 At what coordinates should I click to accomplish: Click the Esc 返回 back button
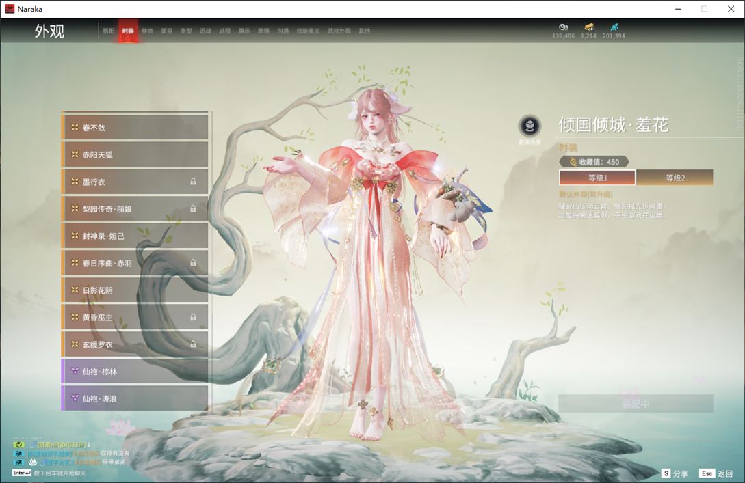pos(716,473)
